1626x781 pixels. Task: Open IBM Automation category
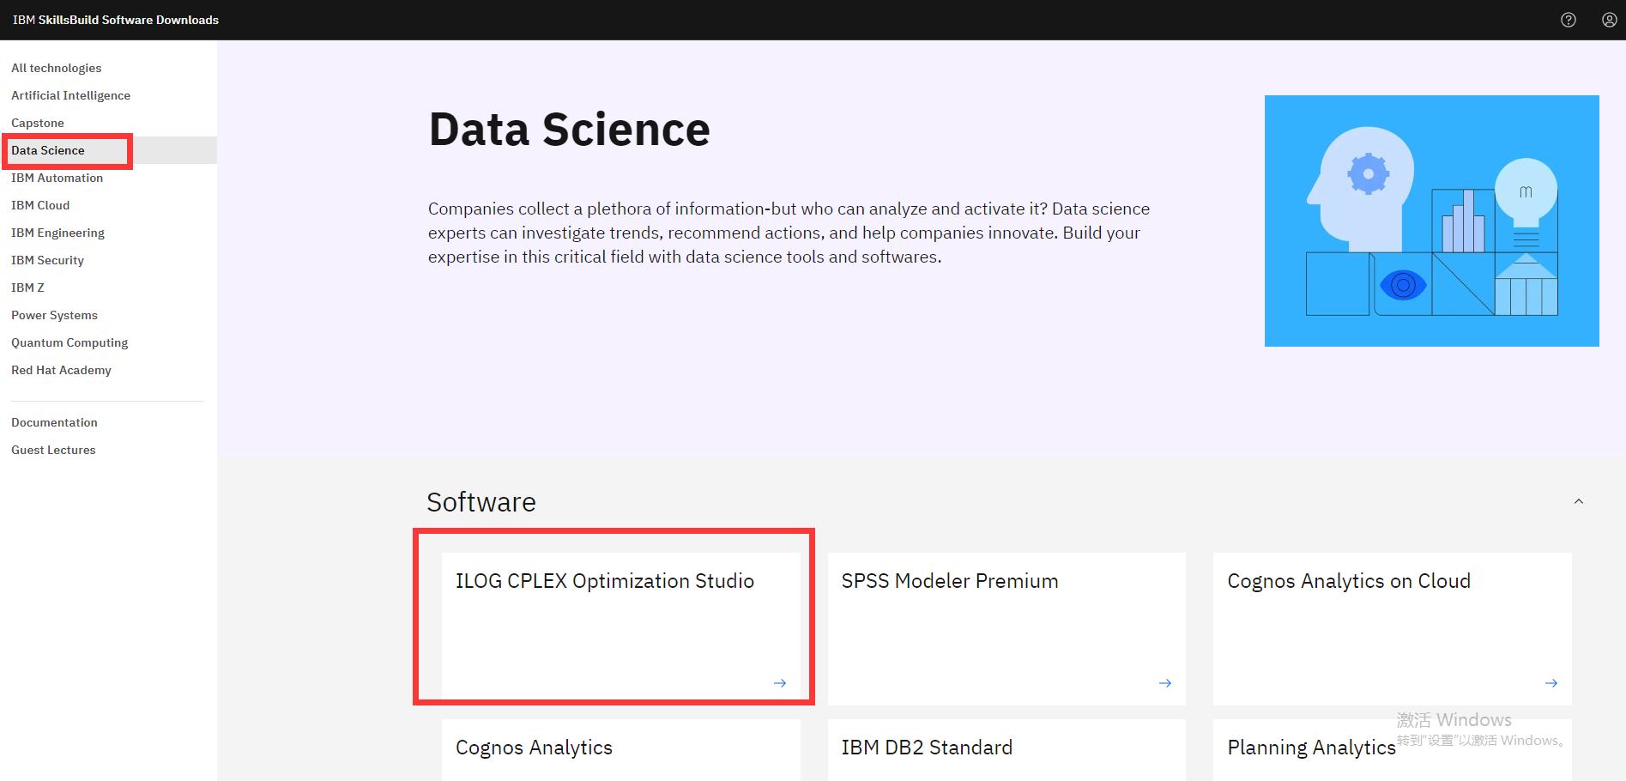[57, 178]
